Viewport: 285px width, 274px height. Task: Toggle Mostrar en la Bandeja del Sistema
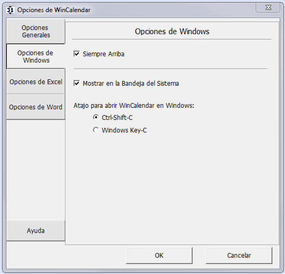click(77, 84)
